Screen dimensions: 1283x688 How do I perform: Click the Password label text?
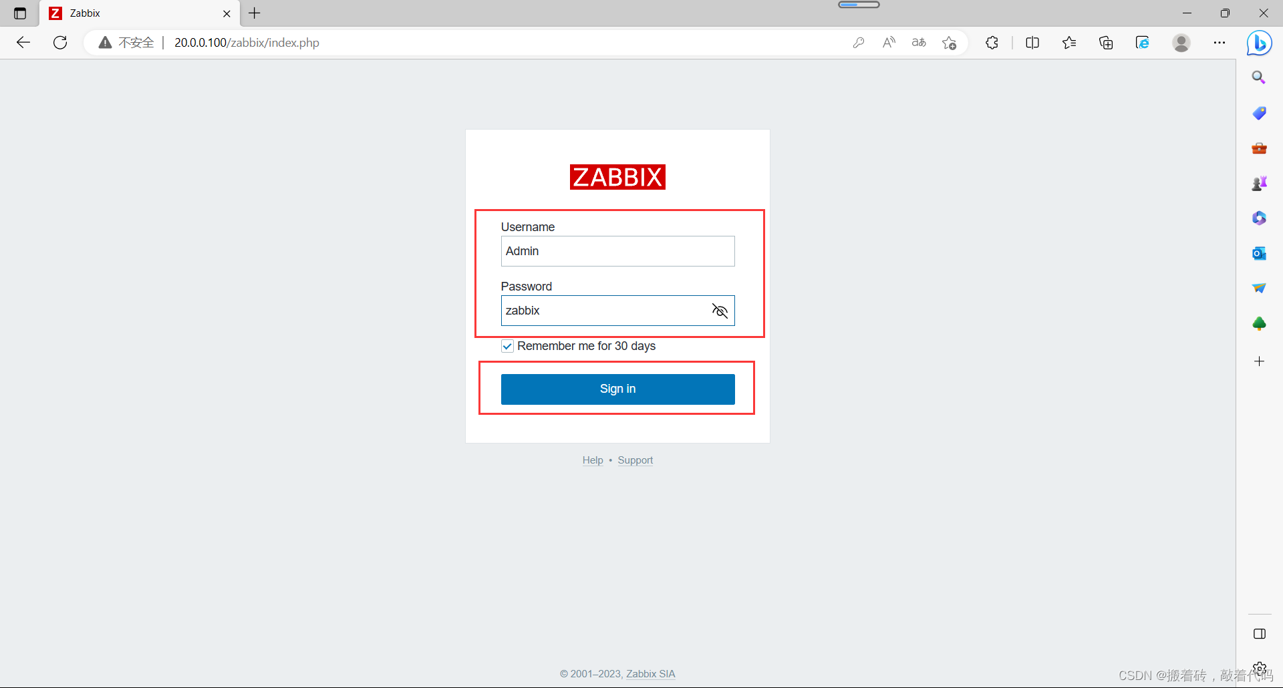click(x=527, y=287)
